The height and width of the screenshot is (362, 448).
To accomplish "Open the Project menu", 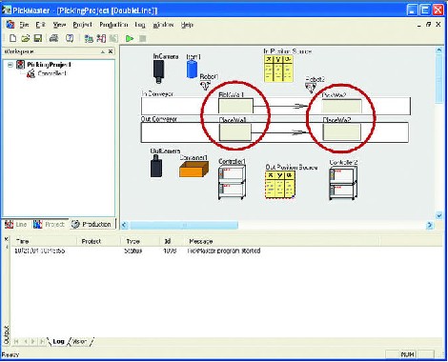I will point(82,25).
